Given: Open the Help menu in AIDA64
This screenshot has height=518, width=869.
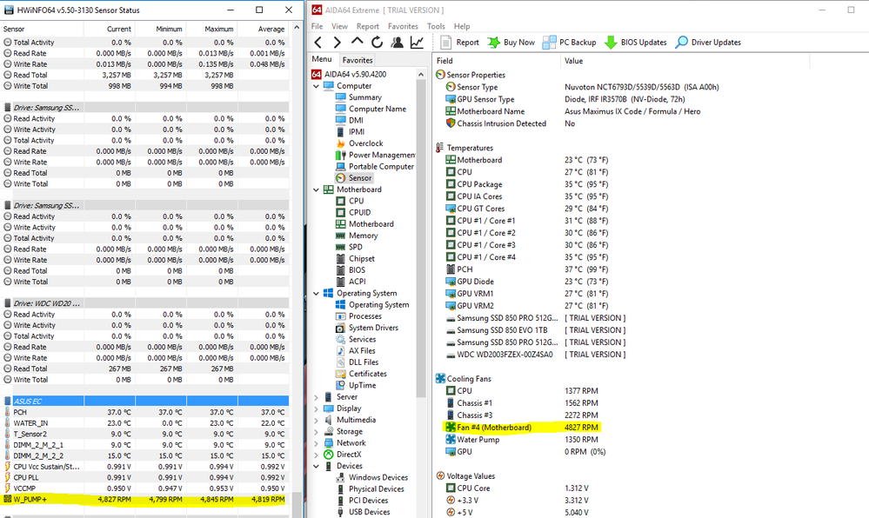Looking at the screenshot, I should (462, 26).
